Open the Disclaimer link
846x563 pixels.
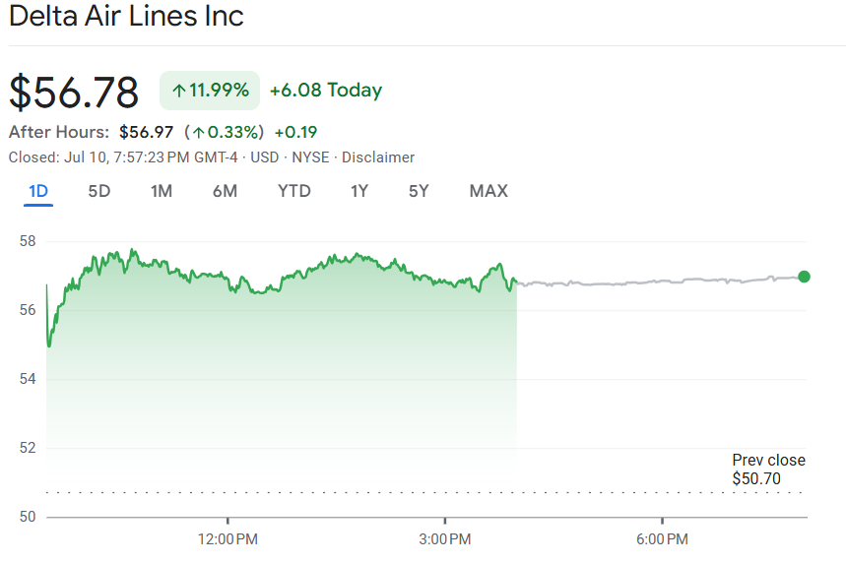[x=378, y=157]
